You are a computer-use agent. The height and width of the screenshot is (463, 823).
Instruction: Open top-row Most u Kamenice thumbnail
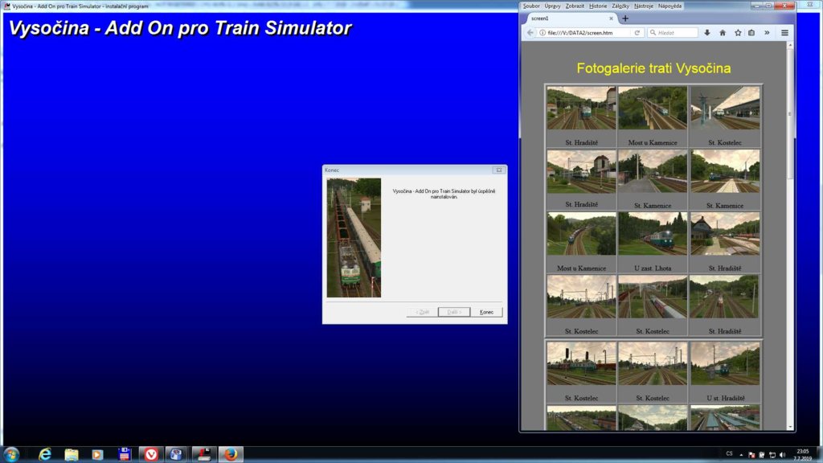(653, 108)
